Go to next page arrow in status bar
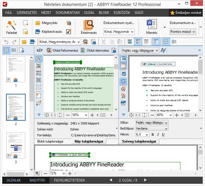 coord(145,180)
